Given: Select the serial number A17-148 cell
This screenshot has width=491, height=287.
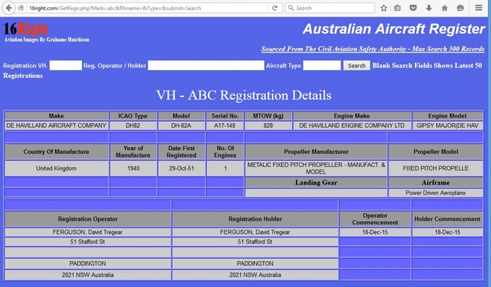Looking at the screenshot, I should [225, 126].
